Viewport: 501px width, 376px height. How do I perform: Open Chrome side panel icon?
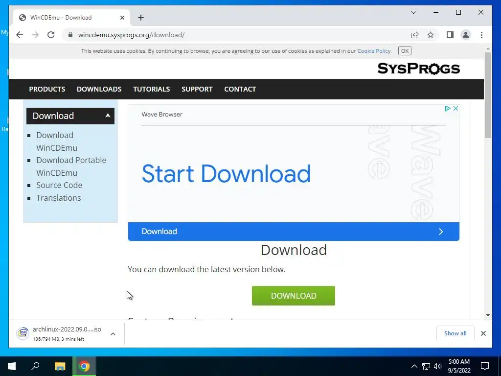450,35
